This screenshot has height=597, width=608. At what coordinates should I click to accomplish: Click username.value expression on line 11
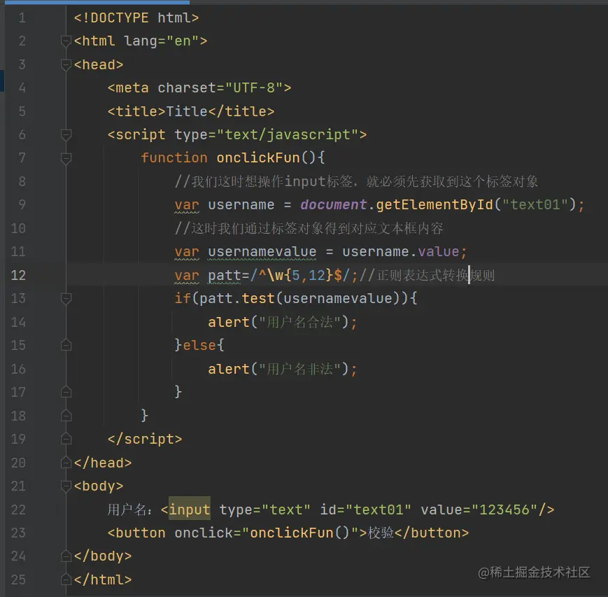(400, 251)
